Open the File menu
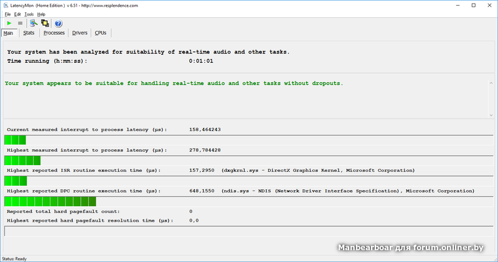 pyautogui.click(x=7, y=14)
